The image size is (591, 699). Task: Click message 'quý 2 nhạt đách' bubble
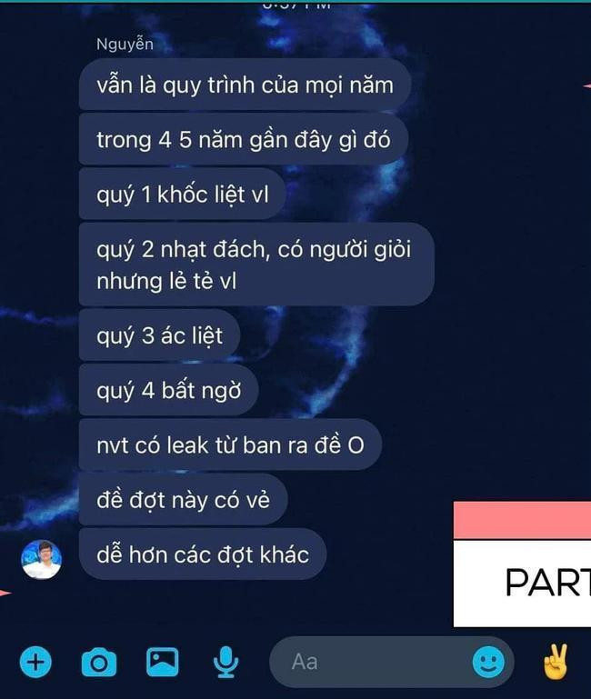click(256, 265)
